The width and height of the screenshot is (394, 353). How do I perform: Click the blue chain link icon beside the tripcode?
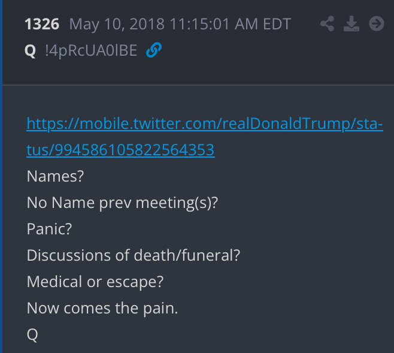point(154,50)
